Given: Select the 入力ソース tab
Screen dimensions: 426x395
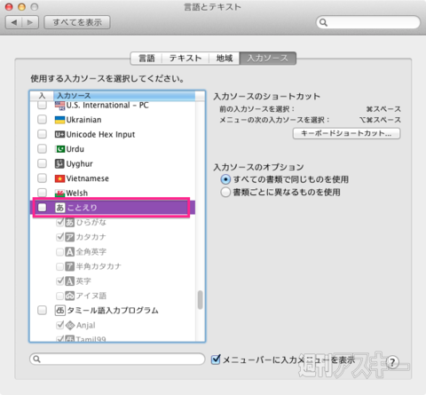Looking at the screenshot, I should coord(268,59).
